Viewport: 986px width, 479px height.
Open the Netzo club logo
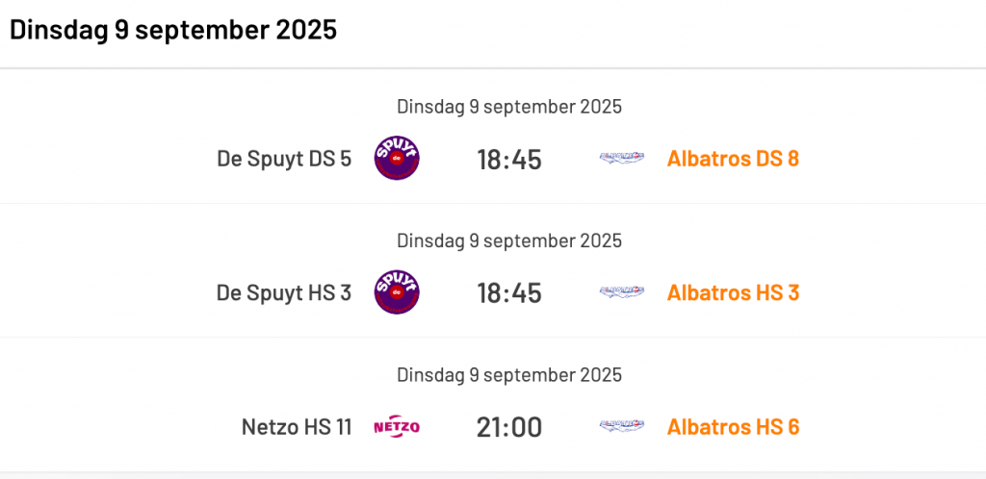(x=397, y=427)
